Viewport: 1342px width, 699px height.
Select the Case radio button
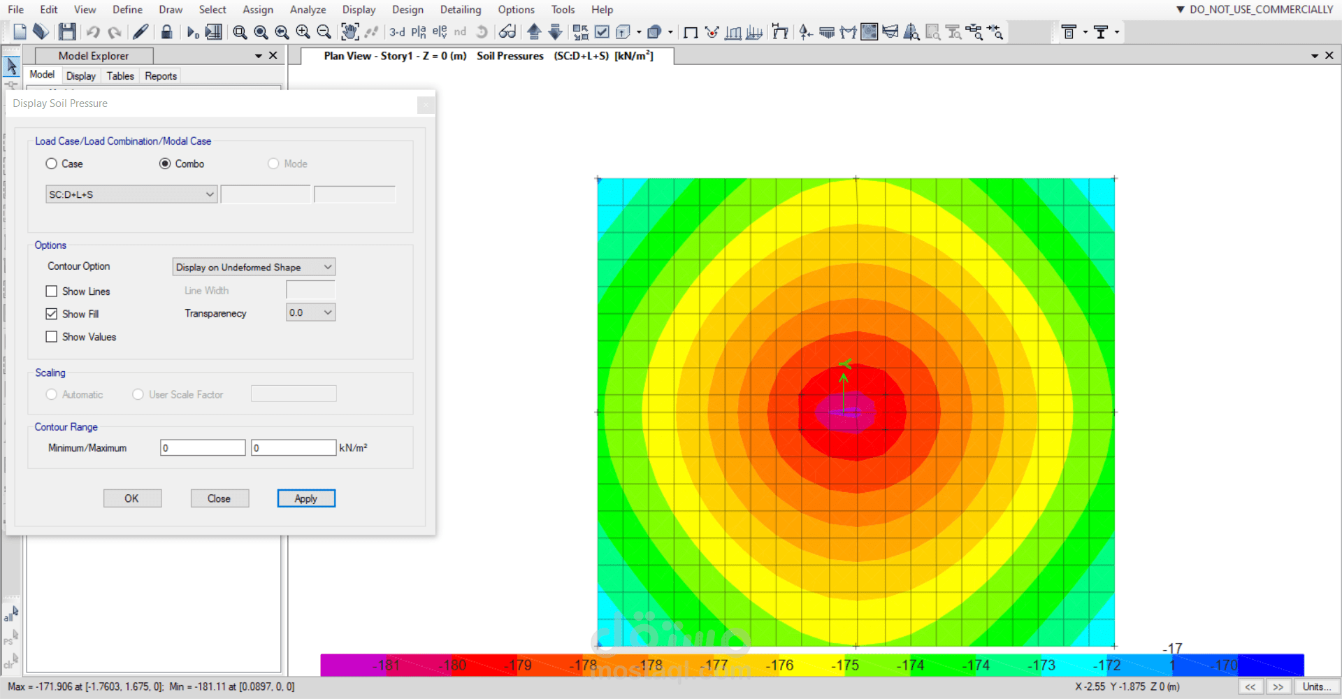point(52,164)
